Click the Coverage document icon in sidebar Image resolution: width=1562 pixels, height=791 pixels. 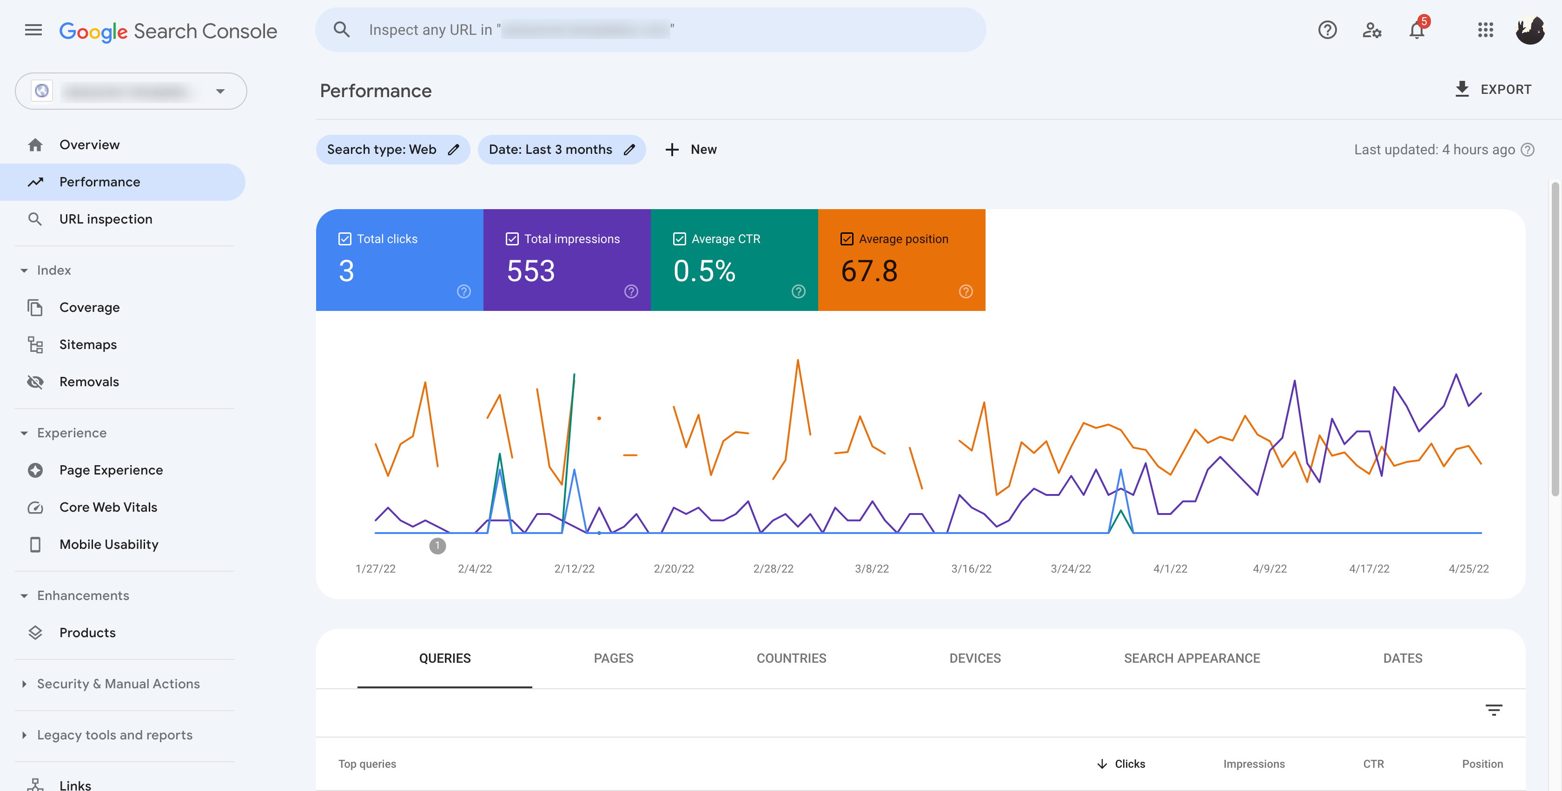coord(34,308)
